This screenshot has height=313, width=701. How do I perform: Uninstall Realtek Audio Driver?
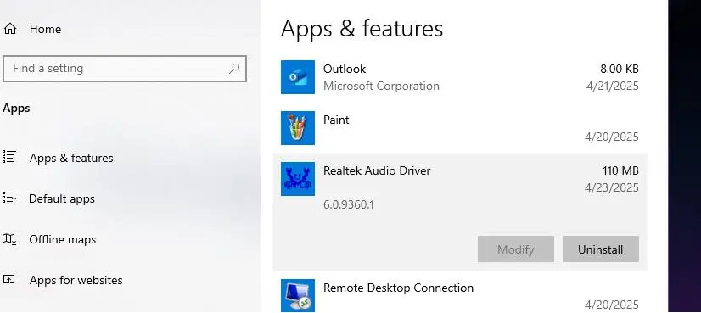pyautogui.click(x=600, y=249)
